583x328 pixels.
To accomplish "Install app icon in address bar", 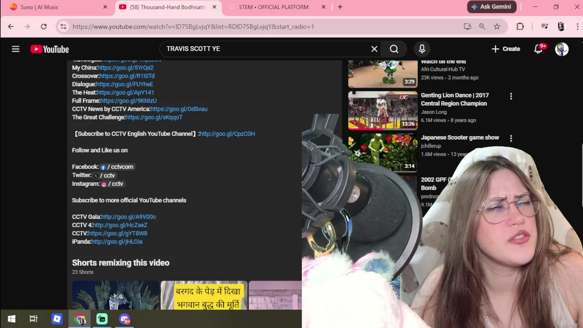I will pos(467,26).
